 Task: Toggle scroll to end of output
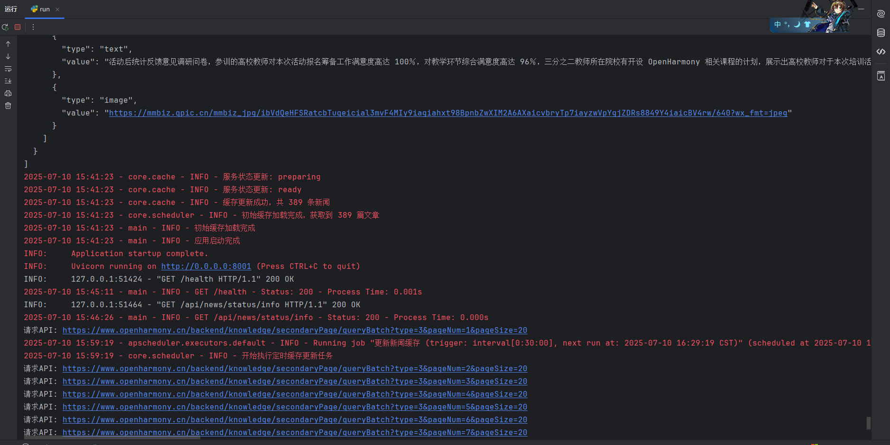coord(8,81)
